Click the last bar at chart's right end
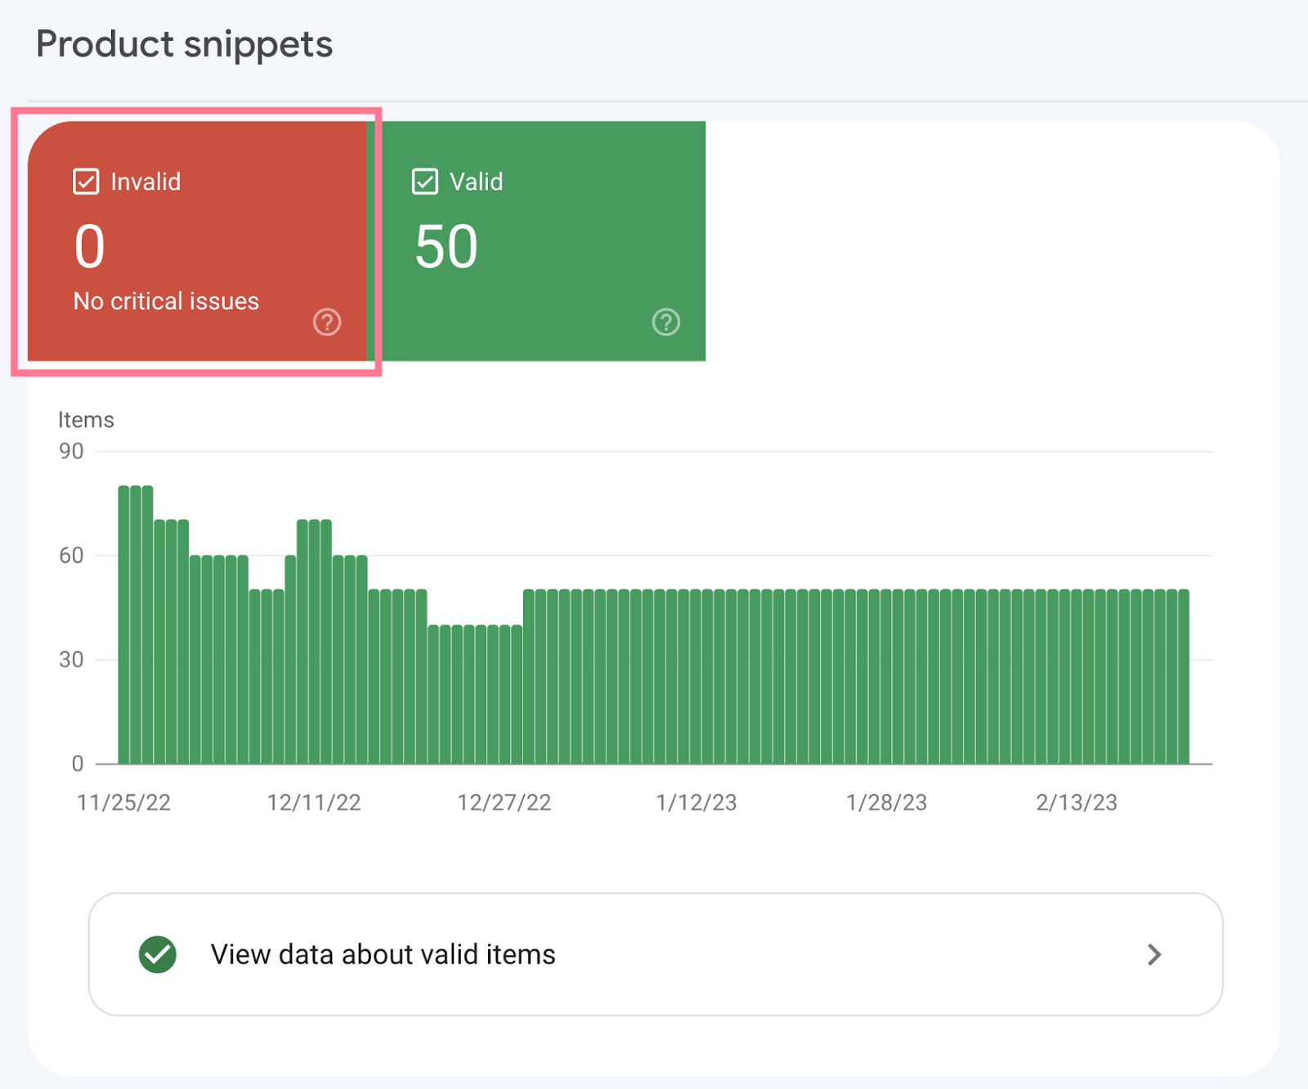Viewport: 1308px width, 1089px height. coord(1183,676)
